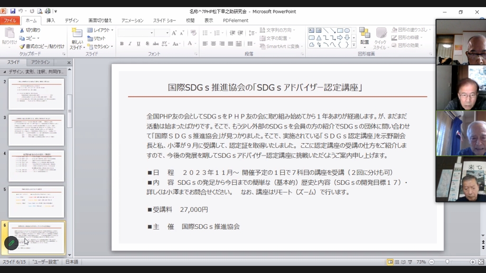Select the Oval shape in shapes gallery
Screen dimensions: 486x273
347,30
